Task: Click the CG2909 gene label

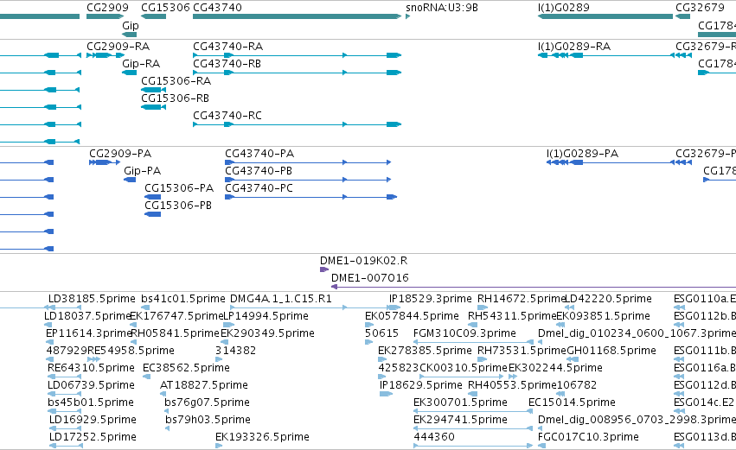Action: pyautogui.click(x=107, y=8)
